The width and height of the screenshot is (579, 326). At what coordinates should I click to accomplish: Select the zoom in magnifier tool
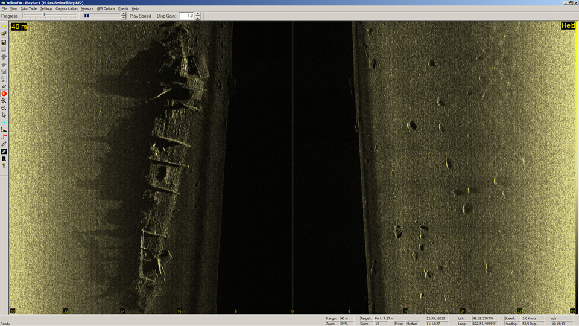pyautogui.click(x=4, y=101)
